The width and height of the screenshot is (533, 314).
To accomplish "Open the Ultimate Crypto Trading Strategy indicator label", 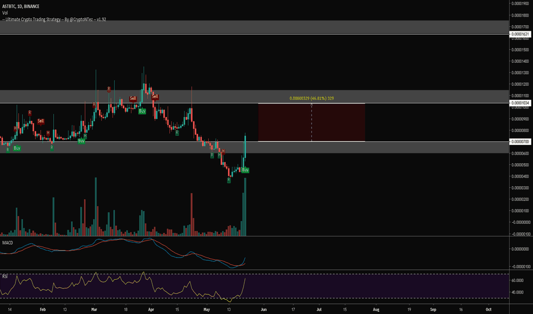I will click(x=54, y=19).
